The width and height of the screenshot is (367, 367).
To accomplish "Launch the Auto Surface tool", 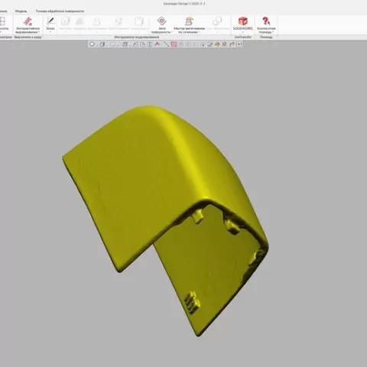I will [161, 21].
